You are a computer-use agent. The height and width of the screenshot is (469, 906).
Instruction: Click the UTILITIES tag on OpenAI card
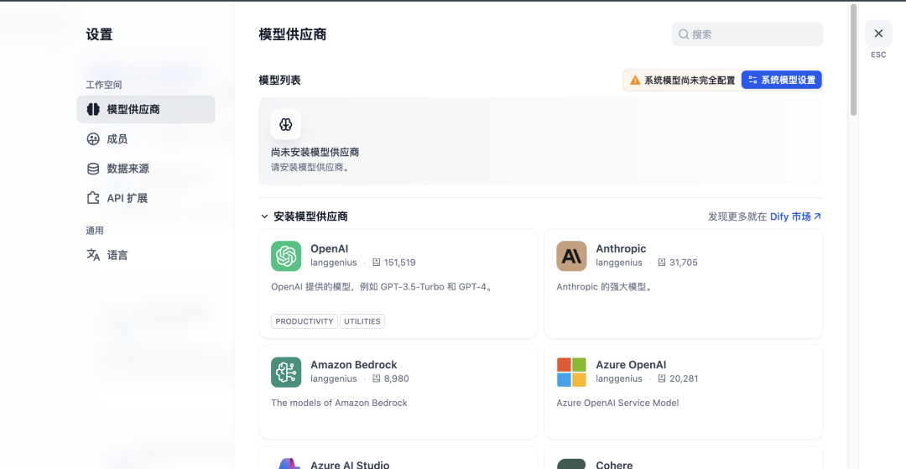[x=362, y=321]
